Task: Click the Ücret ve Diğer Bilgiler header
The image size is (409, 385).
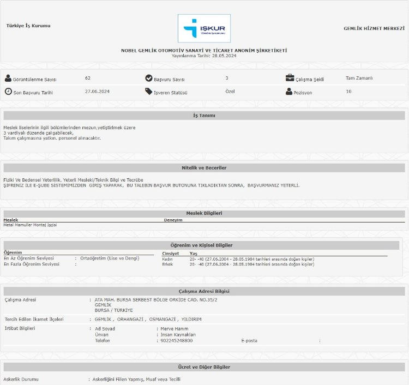Action: click(204, 367)
